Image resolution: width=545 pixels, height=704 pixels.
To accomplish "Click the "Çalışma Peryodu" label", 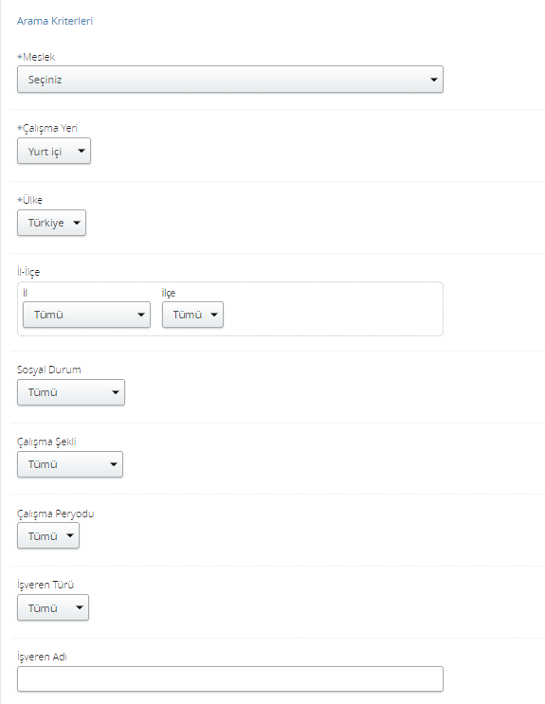I will coord(56,514).
